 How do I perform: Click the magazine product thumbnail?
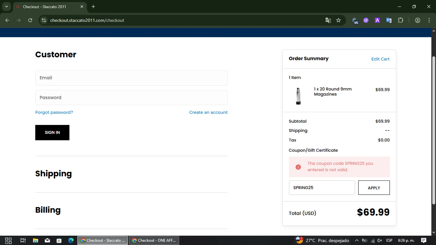coord(298,96)
